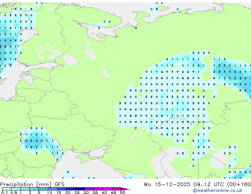251x194 pixels.
Task: Click the '0.5' legend scale label
Action: [14, 192]
